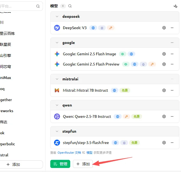Open settings for stepfun/step-3.5-flash:free

pos(164,143)
